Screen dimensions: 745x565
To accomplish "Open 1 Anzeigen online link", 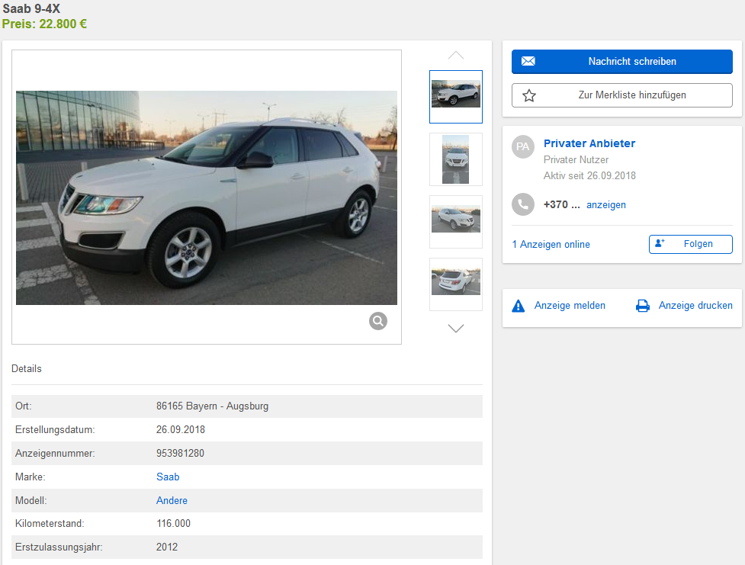I will click(551, 244).
